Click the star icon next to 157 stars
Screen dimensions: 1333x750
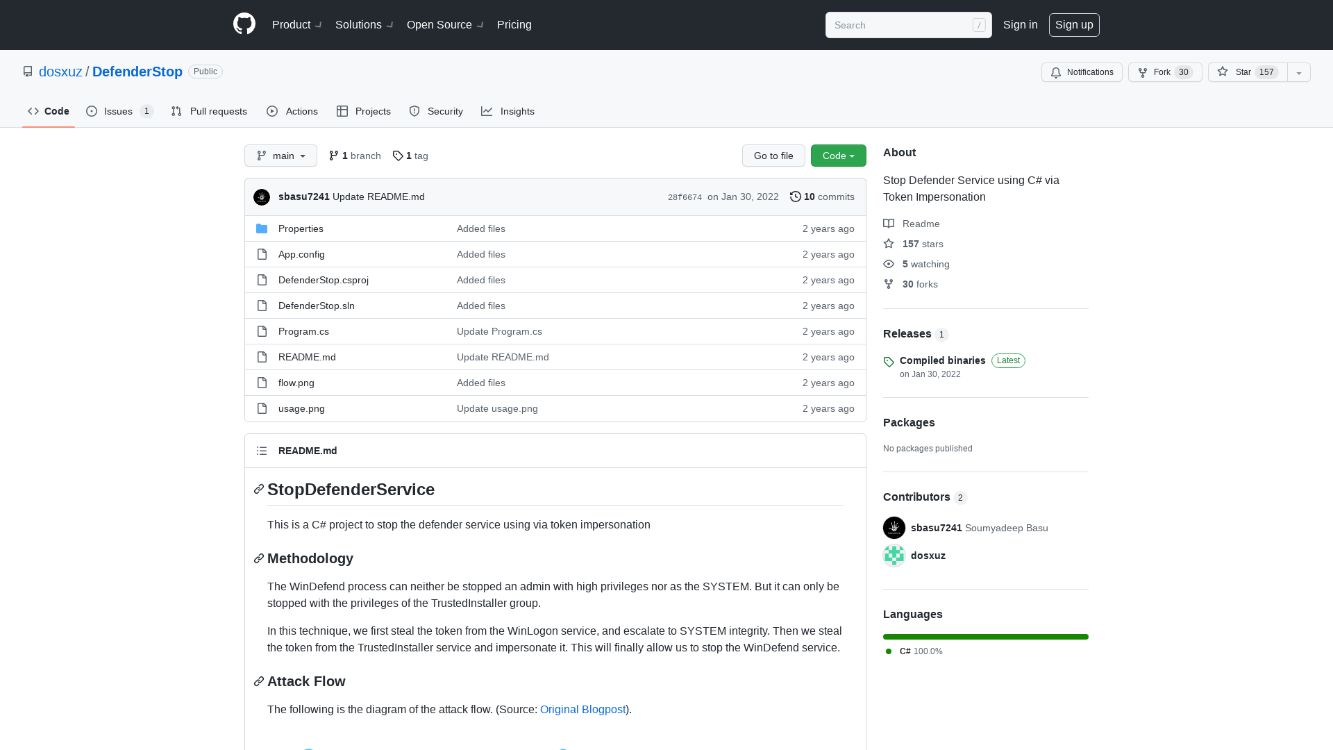[x=889, y=244]
